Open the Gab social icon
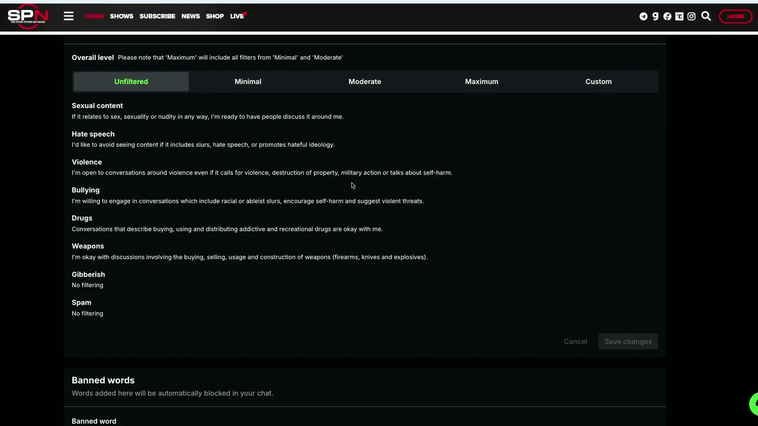The image size is (758, 426). [x=656, y=17]
